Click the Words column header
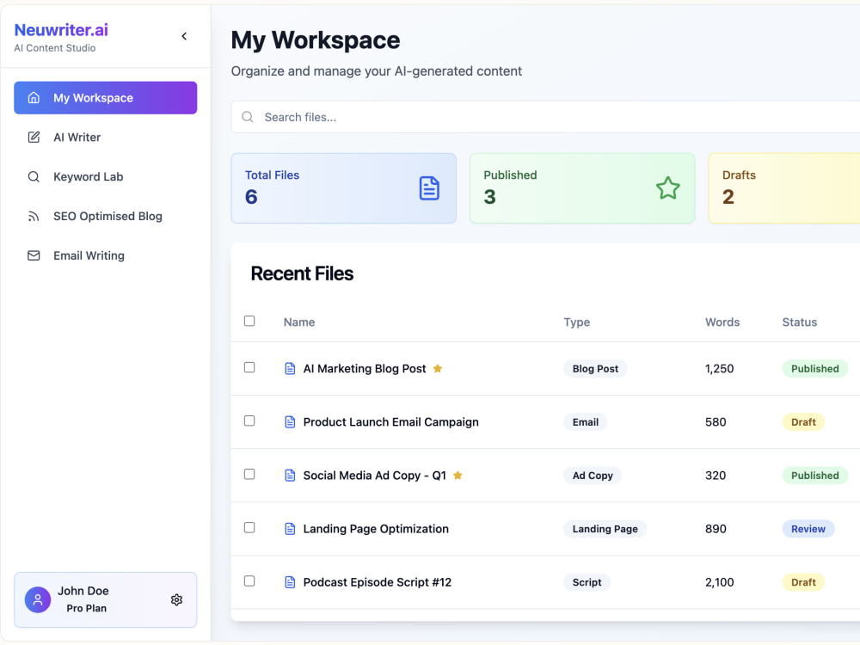 coord(722,322)
